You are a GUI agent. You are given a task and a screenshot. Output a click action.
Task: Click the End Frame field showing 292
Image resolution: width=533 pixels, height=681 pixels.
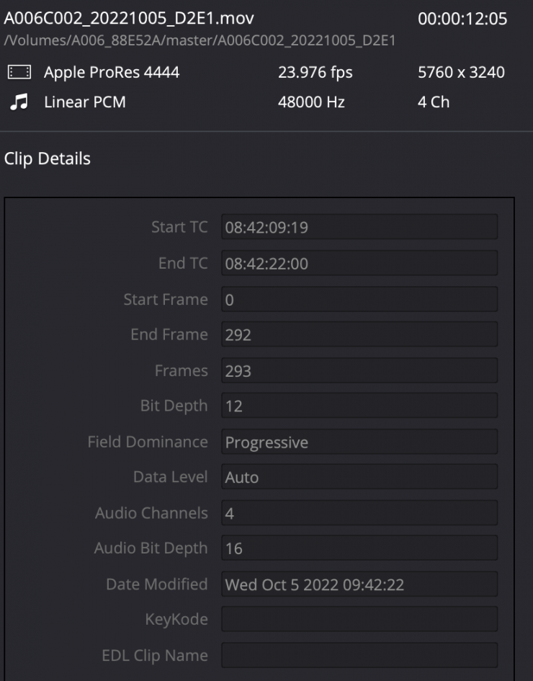(359, 334)
